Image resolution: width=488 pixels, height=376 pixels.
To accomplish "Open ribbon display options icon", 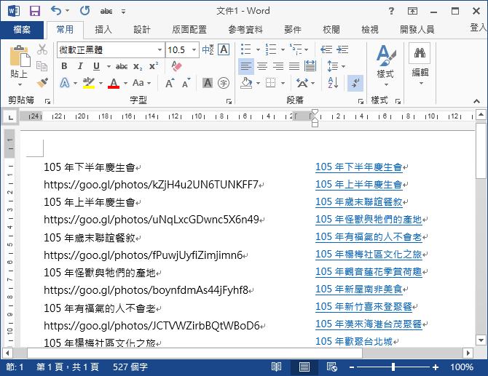I will click(x=412, y=11).
